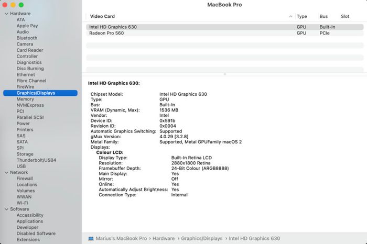Click Hardware in the path bar
The height and width of the screenshot is (244, 367).
point(164,239)
